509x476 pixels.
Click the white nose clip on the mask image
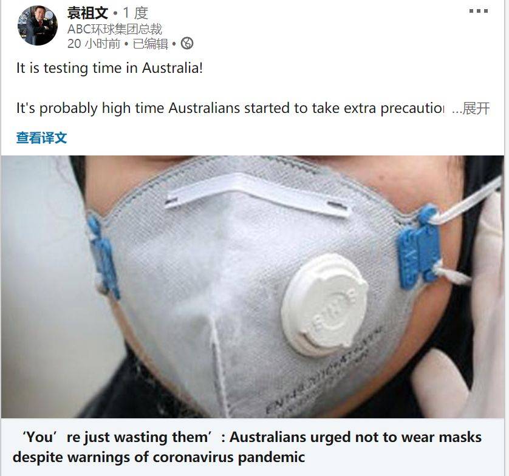point(256,195)
